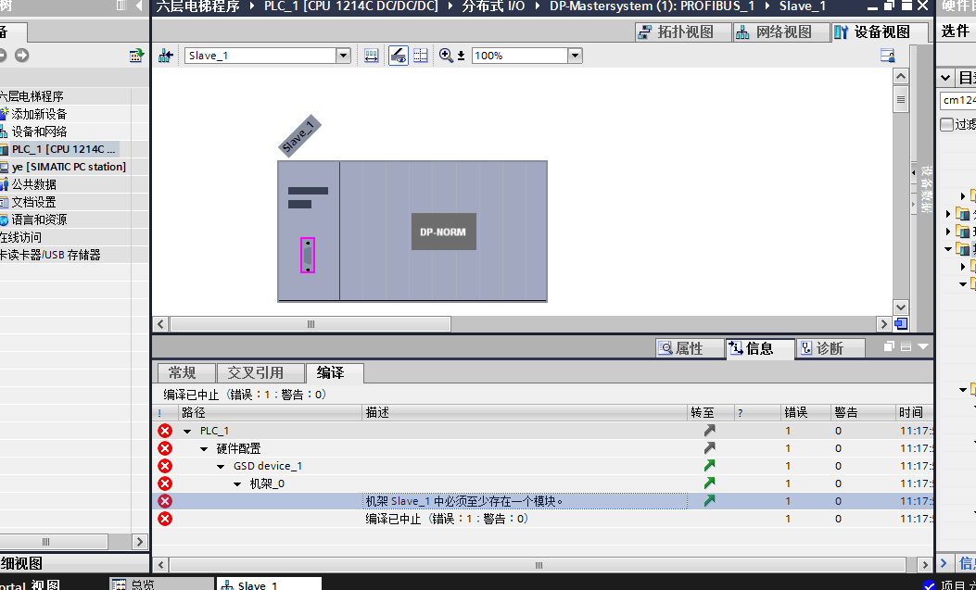Viewport: 976px width, 590px height.
Task: Open the Slave_1 editor taskbar button
Action: click(x=269, y=584)
